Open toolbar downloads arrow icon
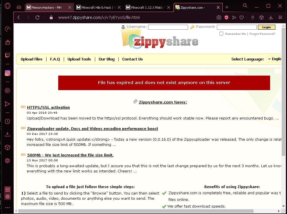The image size is (287, 214). (x=271, y=17)
